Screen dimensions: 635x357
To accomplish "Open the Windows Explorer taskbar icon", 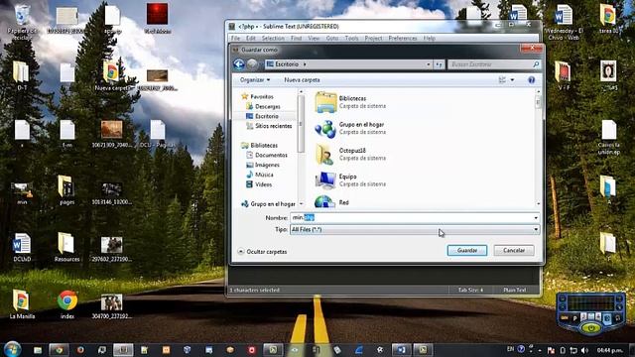I will [x=38, y=350].
